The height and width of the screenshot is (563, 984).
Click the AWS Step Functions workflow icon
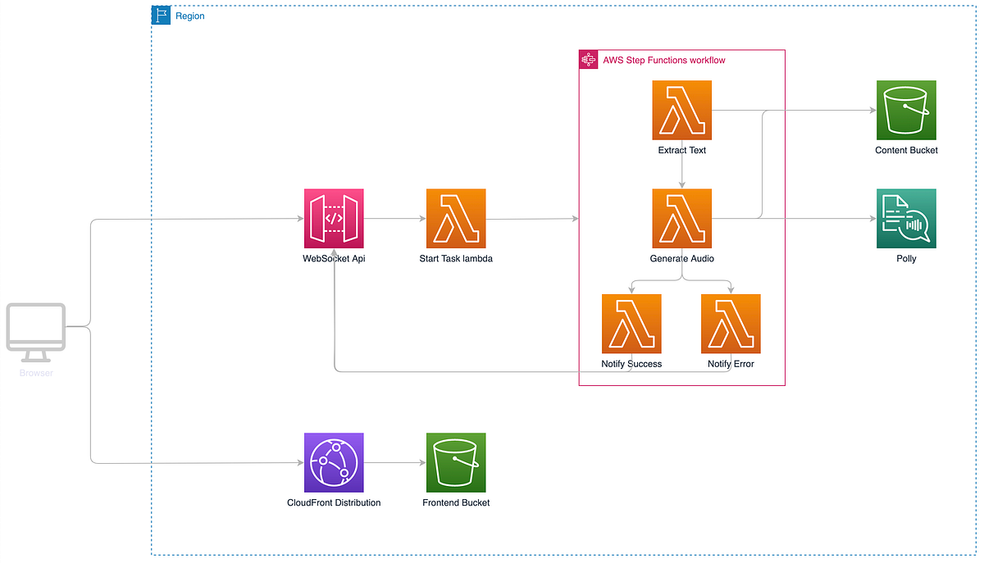click(588, 59)
